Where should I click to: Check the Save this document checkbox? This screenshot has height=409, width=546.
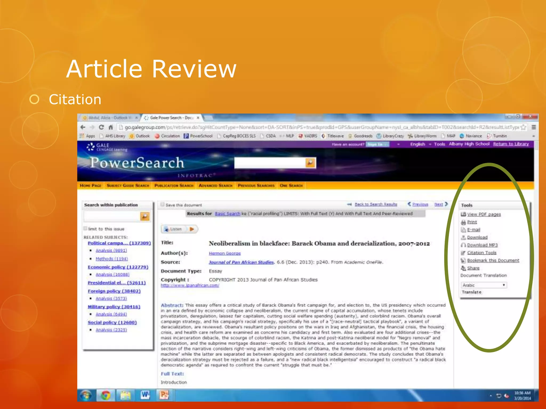[162, 205]
